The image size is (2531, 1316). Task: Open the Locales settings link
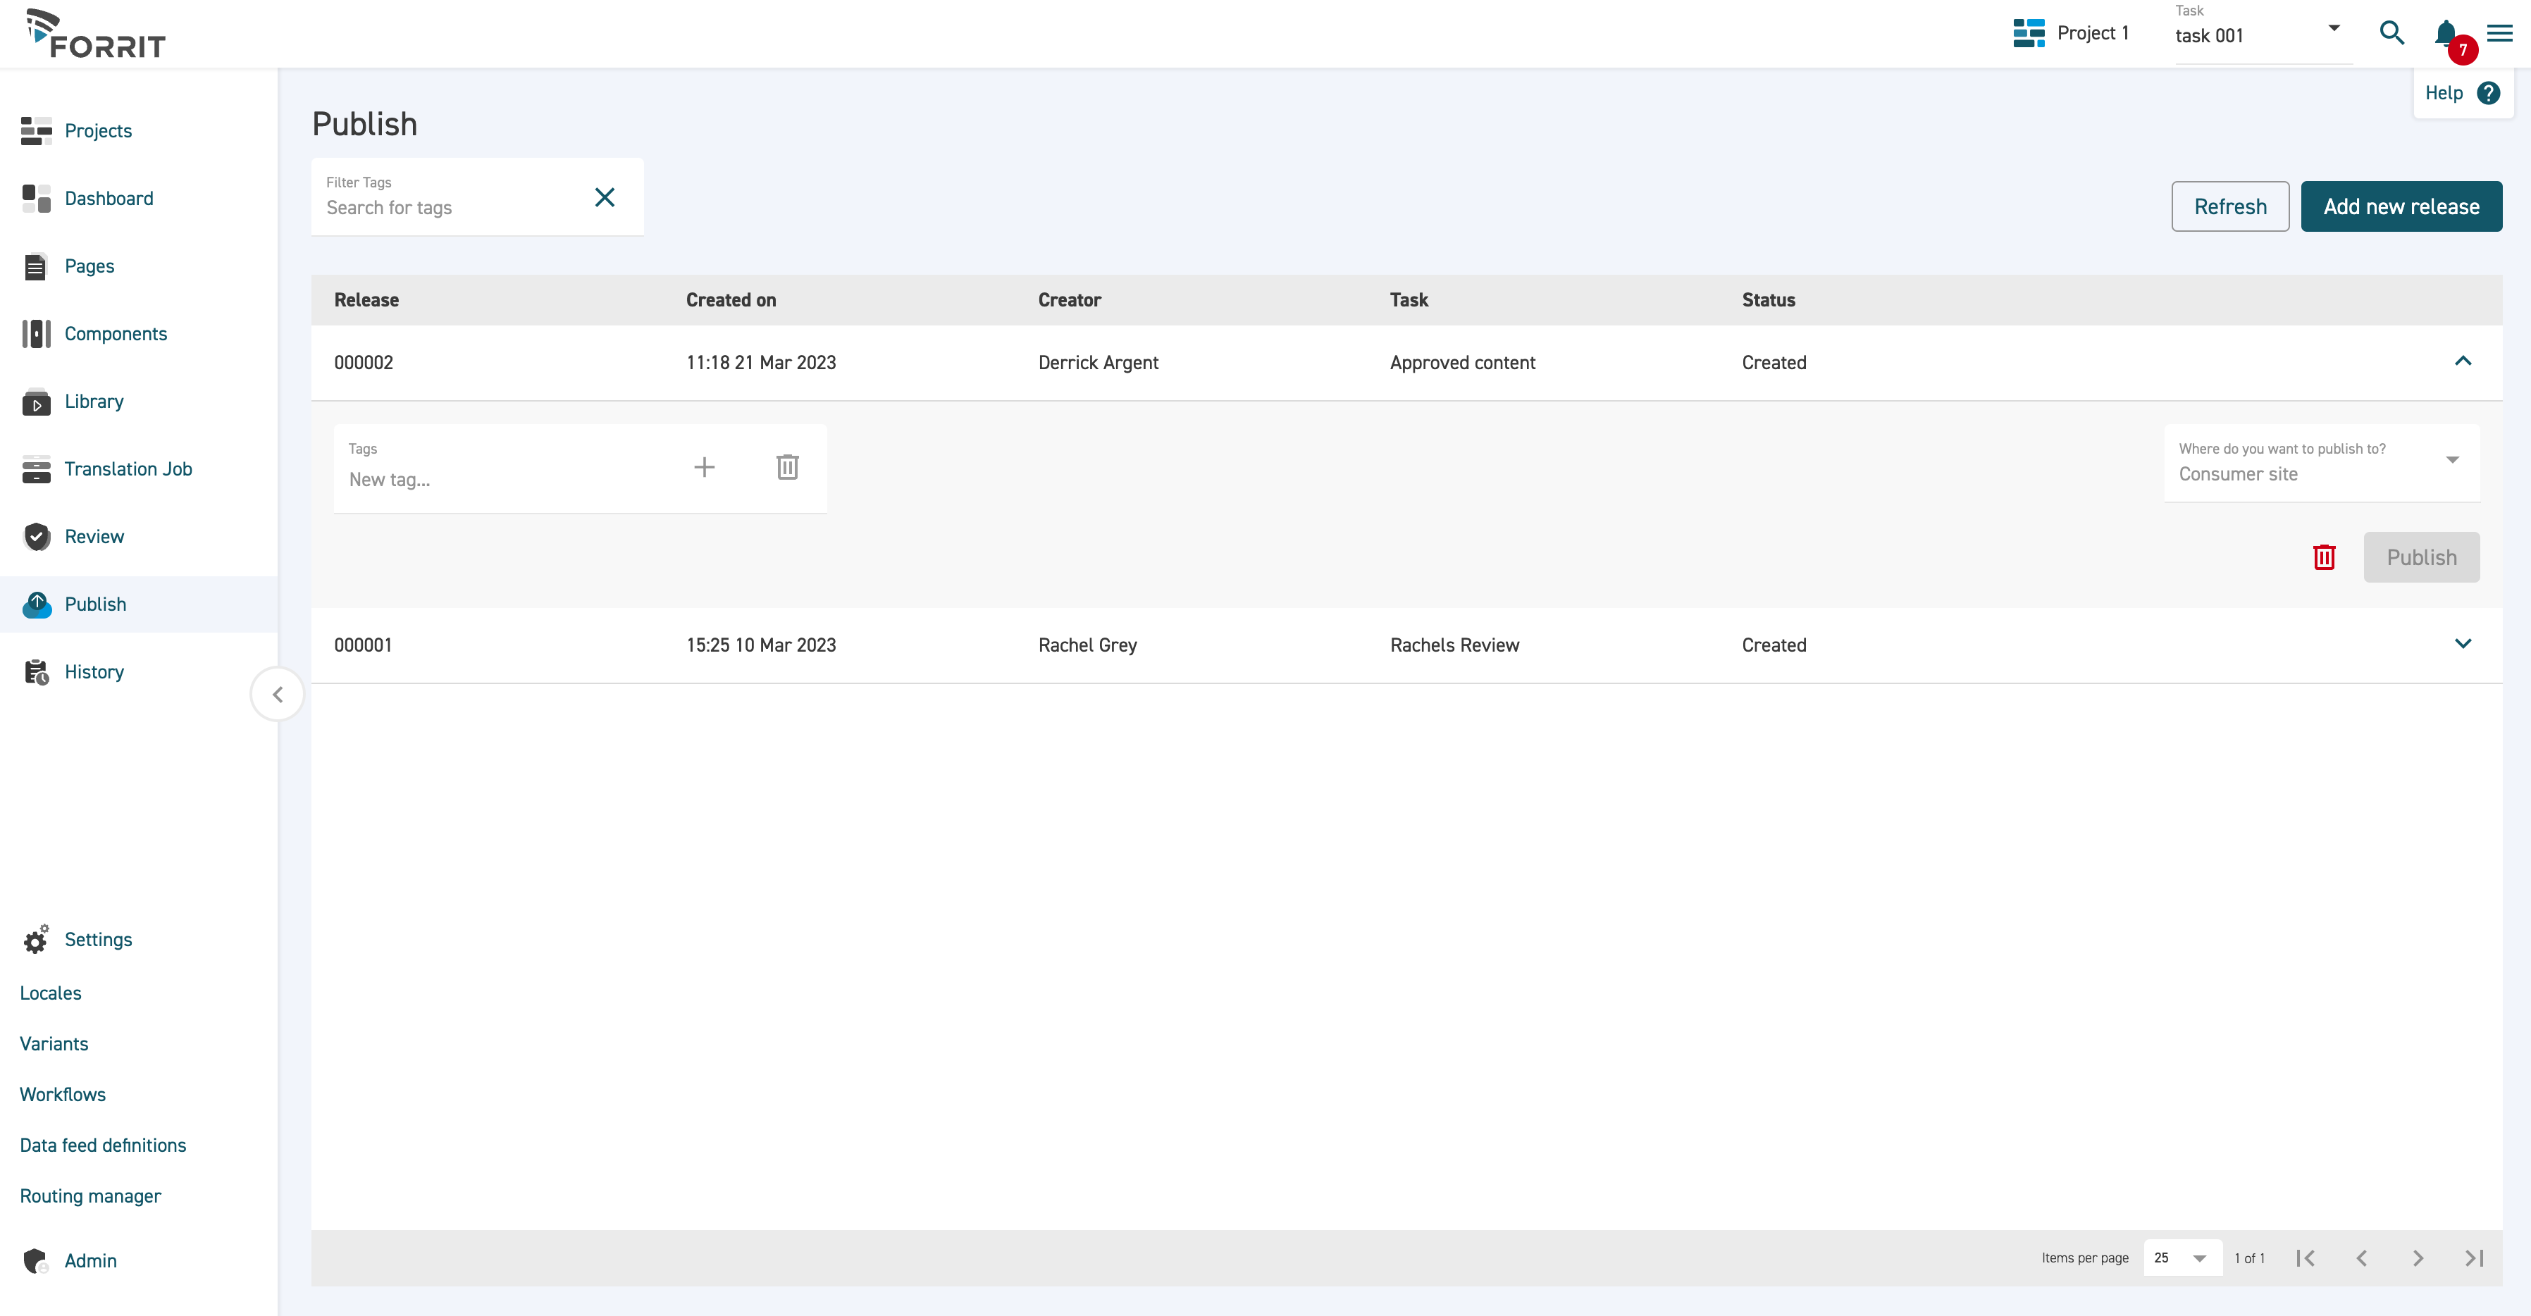(51, 993)
